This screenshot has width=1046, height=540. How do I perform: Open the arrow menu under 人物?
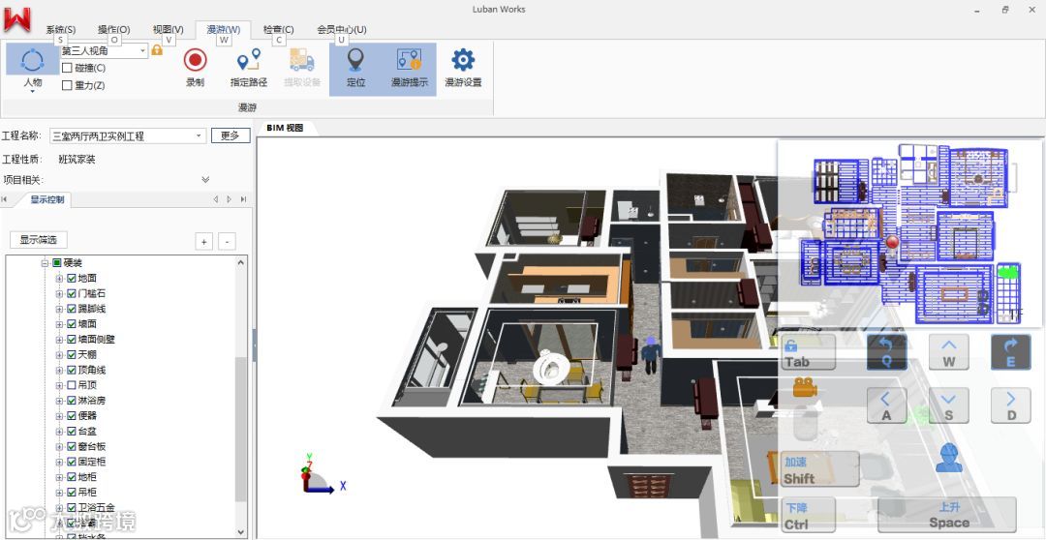(x=33, y=91)
